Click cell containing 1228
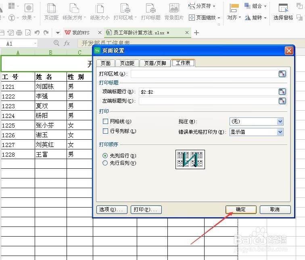This screenshot has width=305, height=260. click(x=18, y=154)
